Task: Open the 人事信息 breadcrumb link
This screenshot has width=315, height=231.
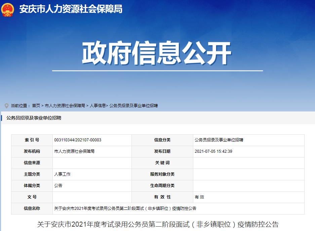Action: [x=97, y=106]
